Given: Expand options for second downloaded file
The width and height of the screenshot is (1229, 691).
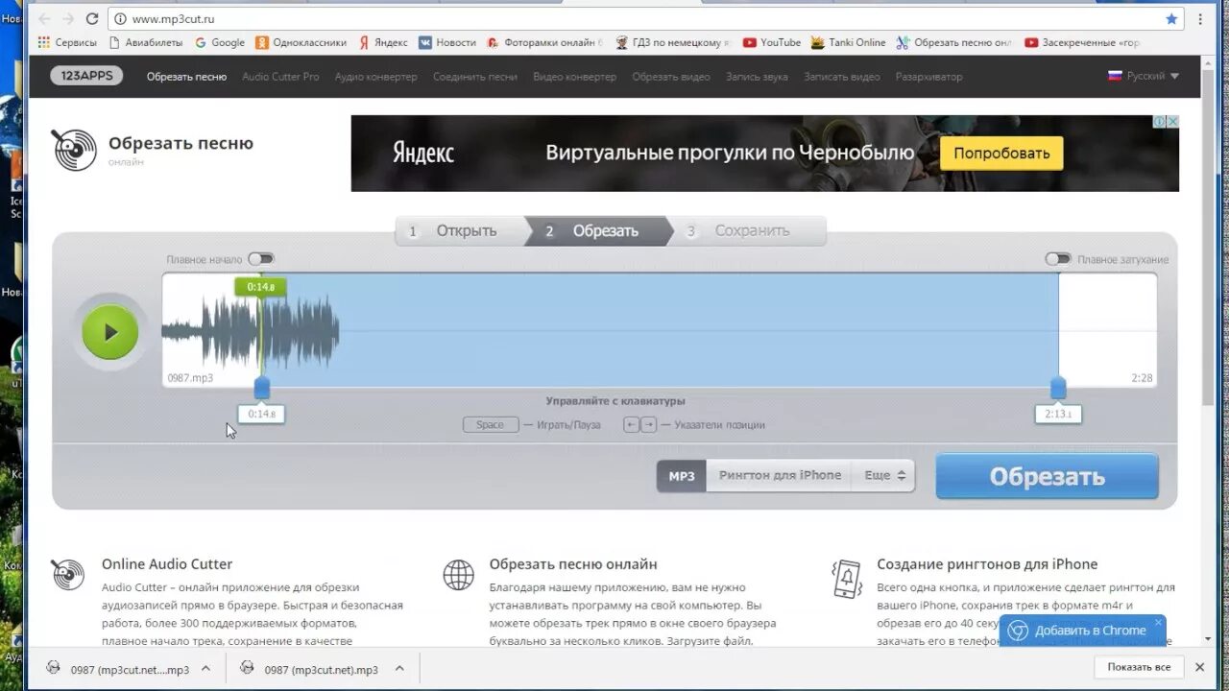Looking at the screenshot, I should [399, 669].
